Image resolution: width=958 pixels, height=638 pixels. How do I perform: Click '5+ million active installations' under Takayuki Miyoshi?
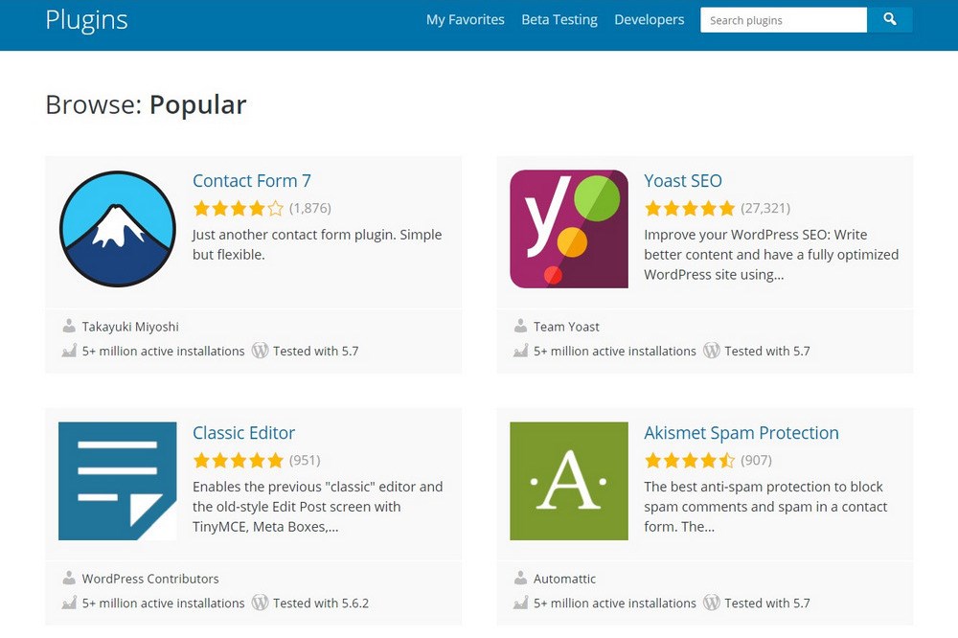coord(163,352)
